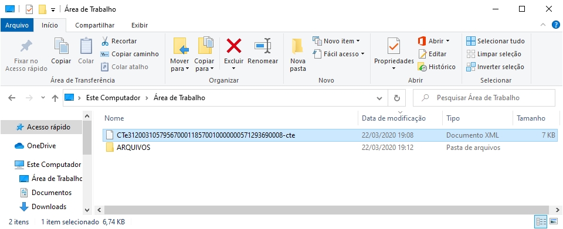Expand the Excluir dropdown arrow
The width and height of the screenshot is (563, 229).
coord(234,69)
